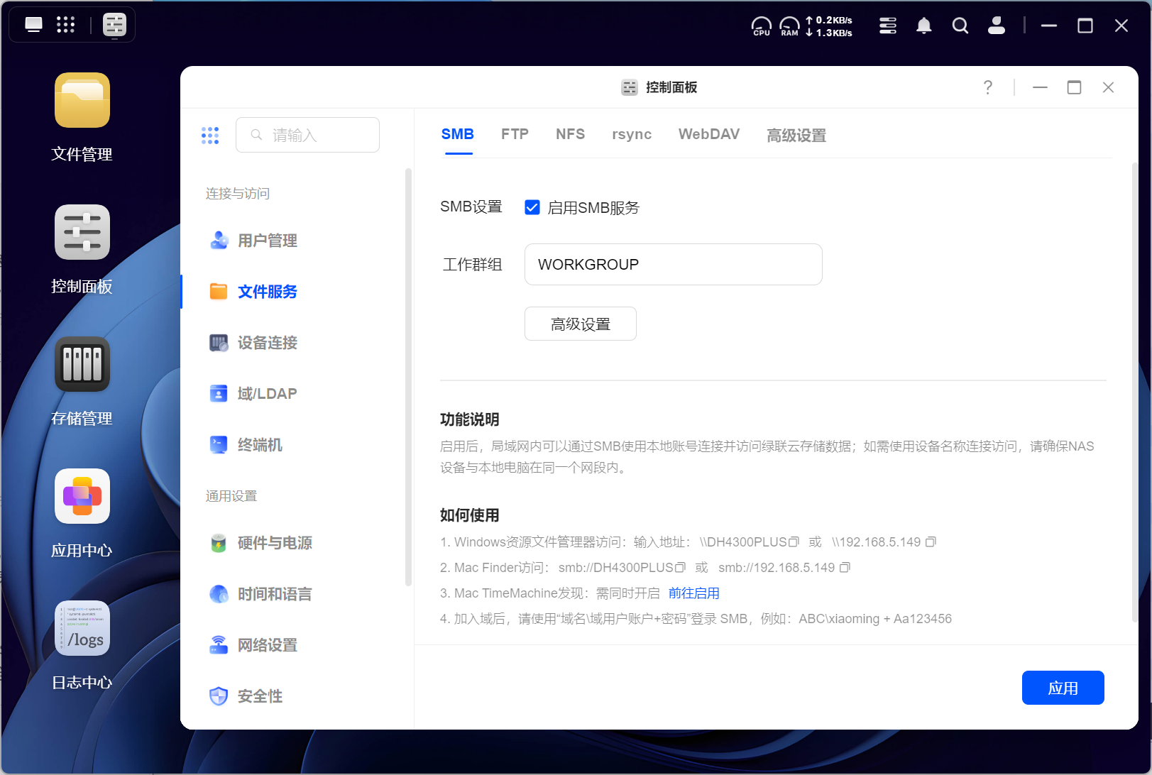Toggle 启用SMB服务 checkbox
The image size is (1152, 775).
(x=532, y=207)
